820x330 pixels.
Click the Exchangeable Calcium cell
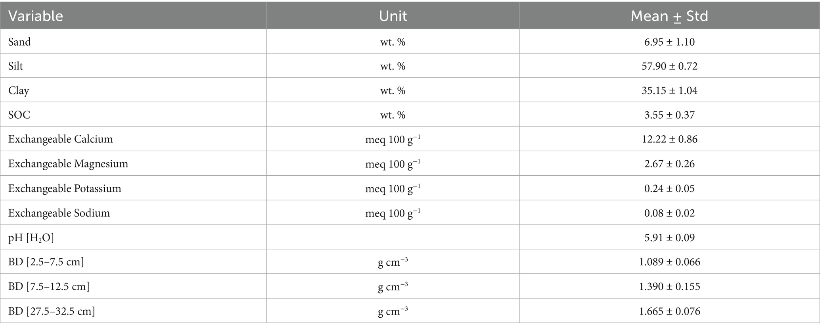coord(60,139)
